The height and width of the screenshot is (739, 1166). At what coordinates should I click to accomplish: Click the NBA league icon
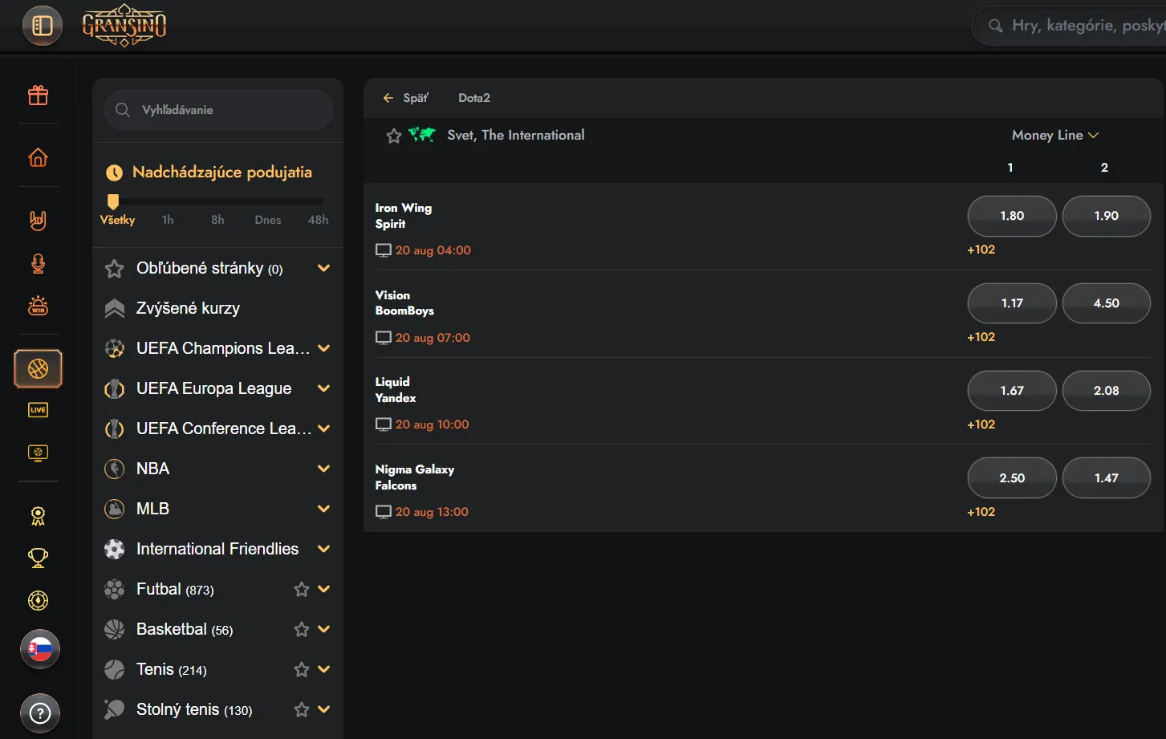point(115,469)
